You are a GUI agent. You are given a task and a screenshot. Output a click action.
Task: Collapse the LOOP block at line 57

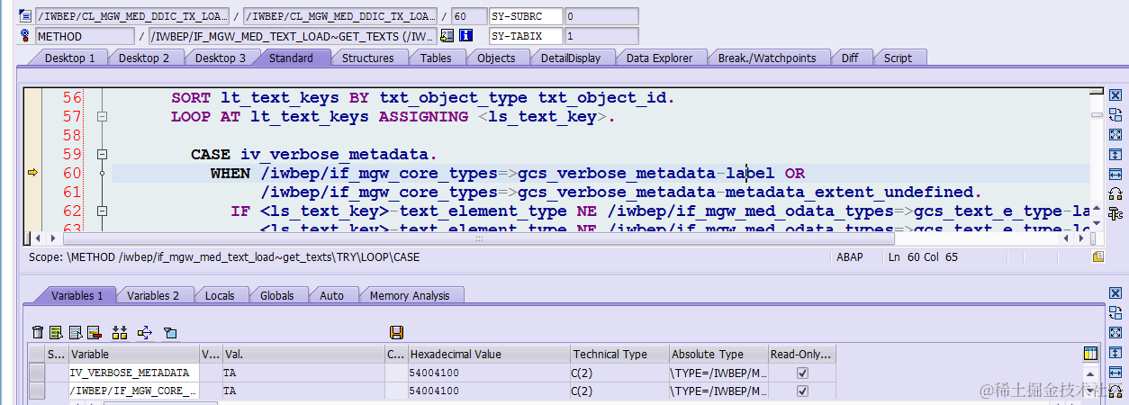coord(102,117)
